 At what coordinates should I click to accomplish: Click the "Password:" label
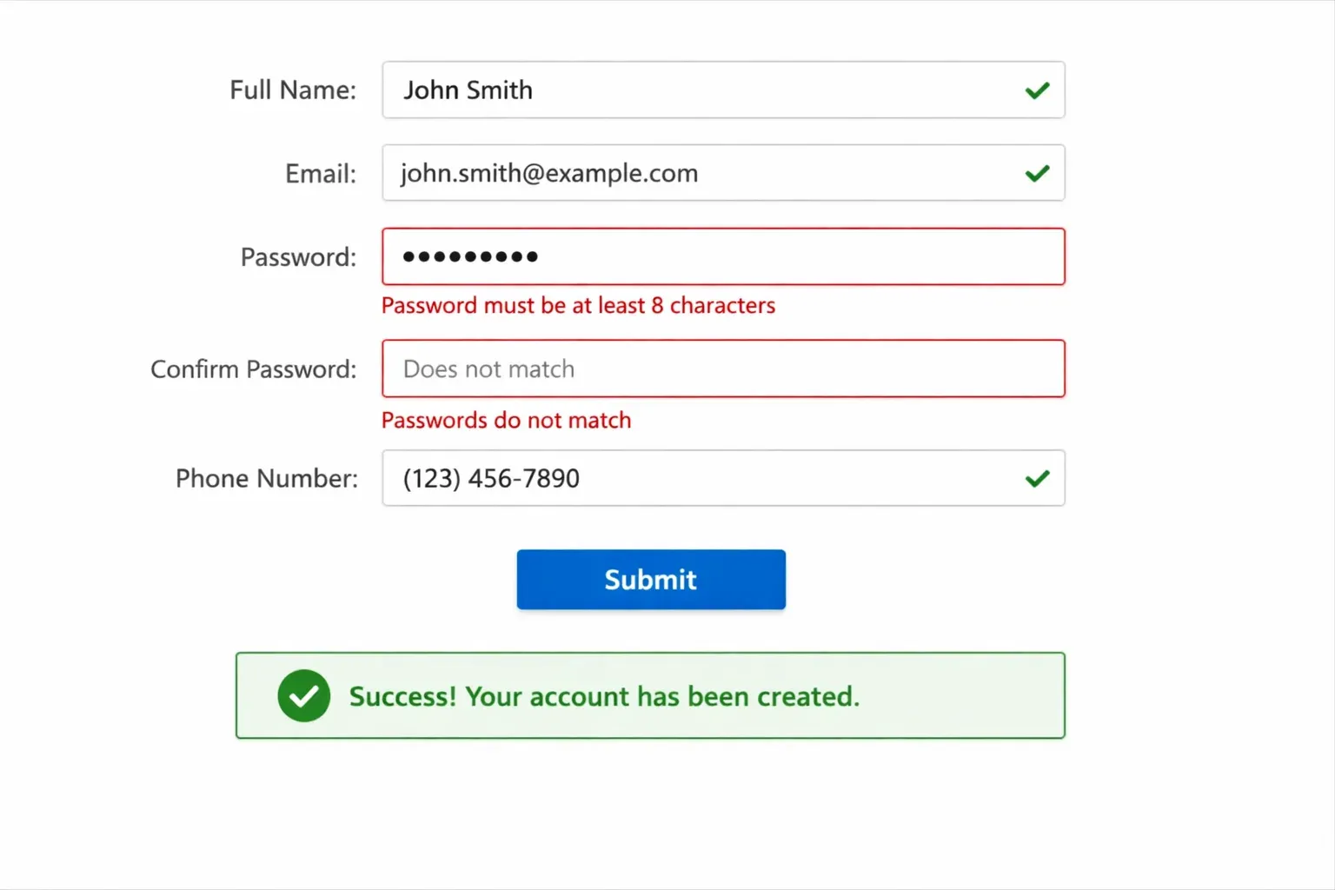coord(298,257)
